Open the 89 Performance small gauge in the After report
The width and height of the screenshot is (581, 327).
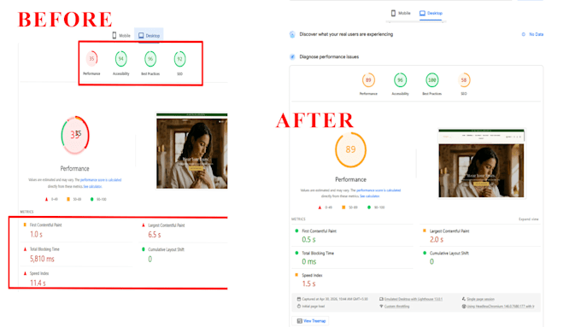[x=368, y=80]
